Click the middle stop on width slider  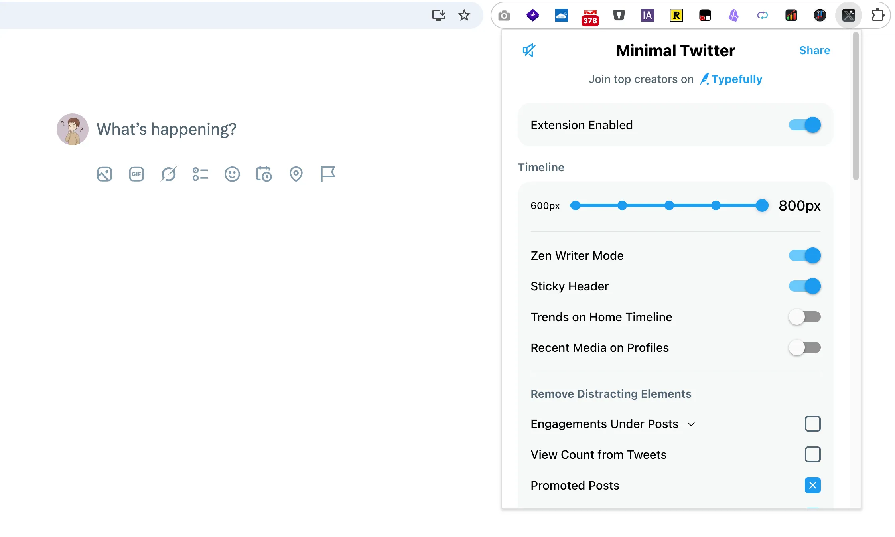(x=669, y=205)
